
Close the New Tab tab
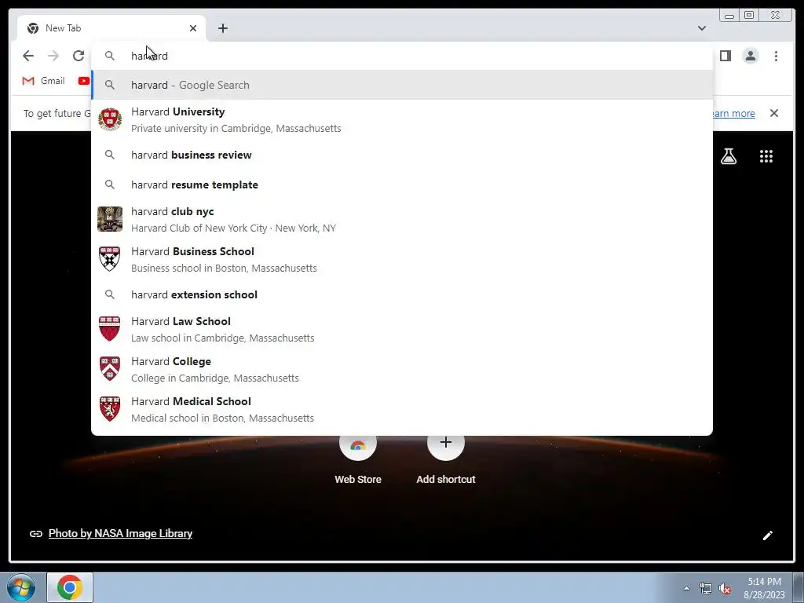tap(193, 28)
